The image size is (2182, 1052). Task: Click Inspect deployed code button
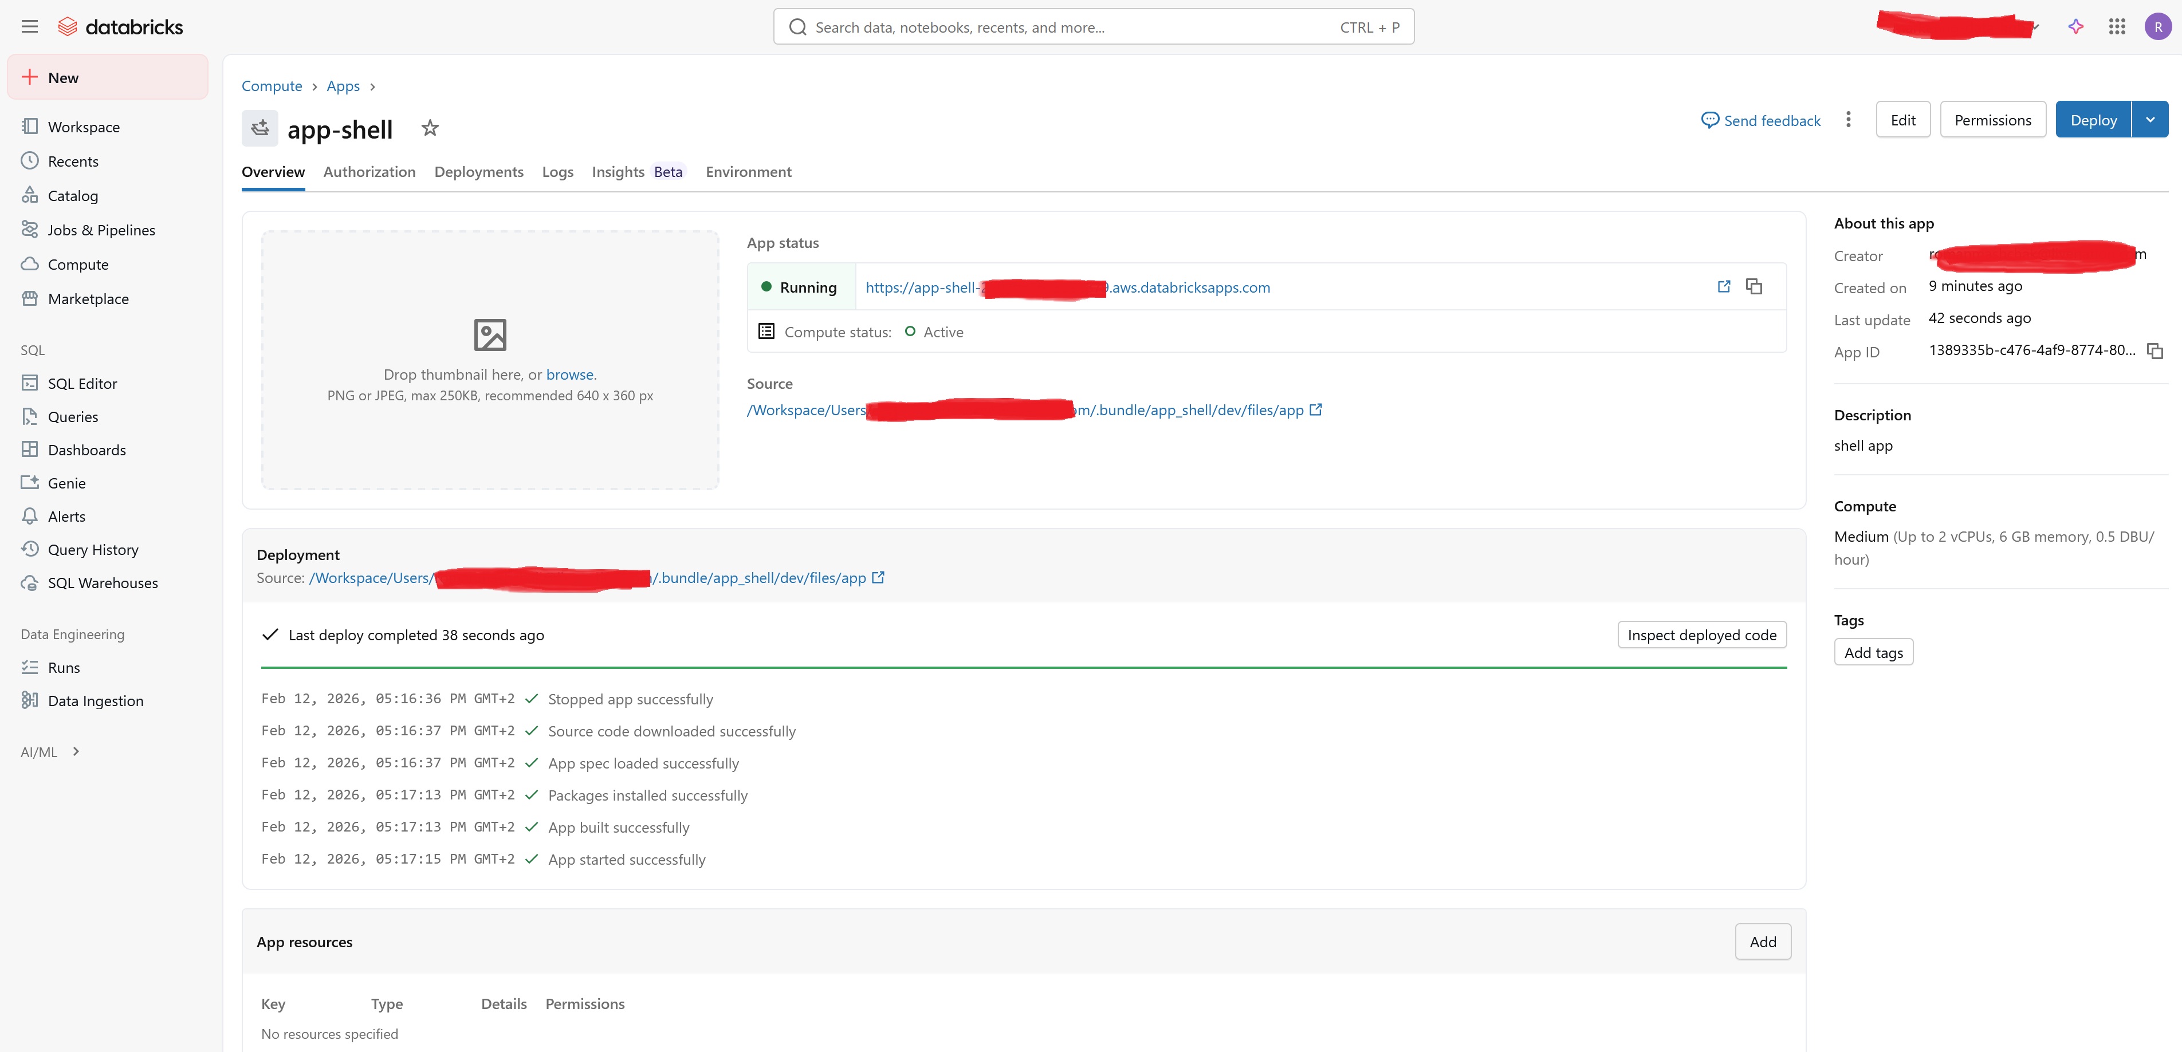coord(1701,635)
